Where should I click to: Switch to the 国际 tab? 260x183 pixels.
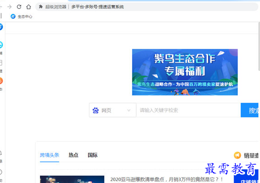(x=93, y=155)
